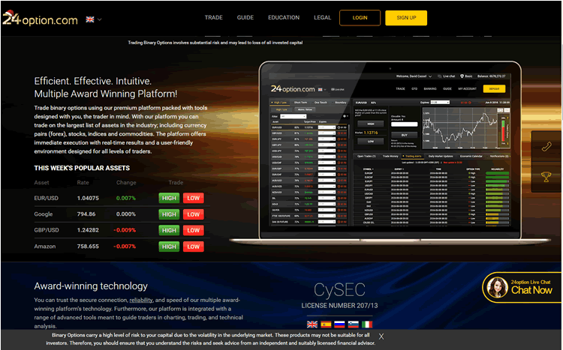Click the chat agent avatar picture
563x350 pixels.
tap(497, 288)
